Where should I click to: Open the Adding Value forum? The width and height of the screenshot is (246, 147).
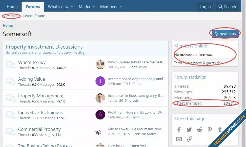pyautogui.click(x=32, y=79)
